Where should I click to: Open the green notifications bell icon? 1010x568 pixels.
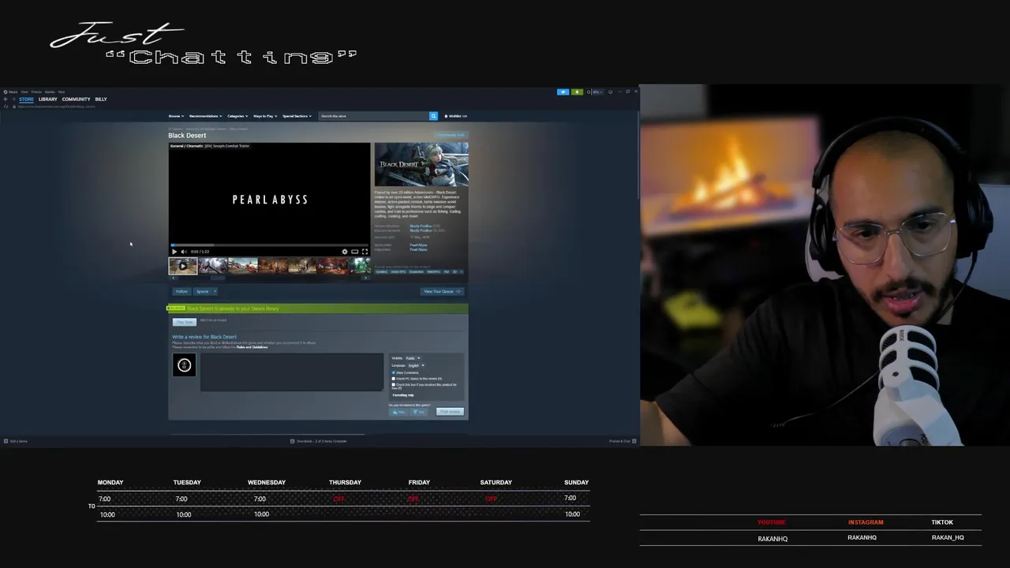point(577,92)
